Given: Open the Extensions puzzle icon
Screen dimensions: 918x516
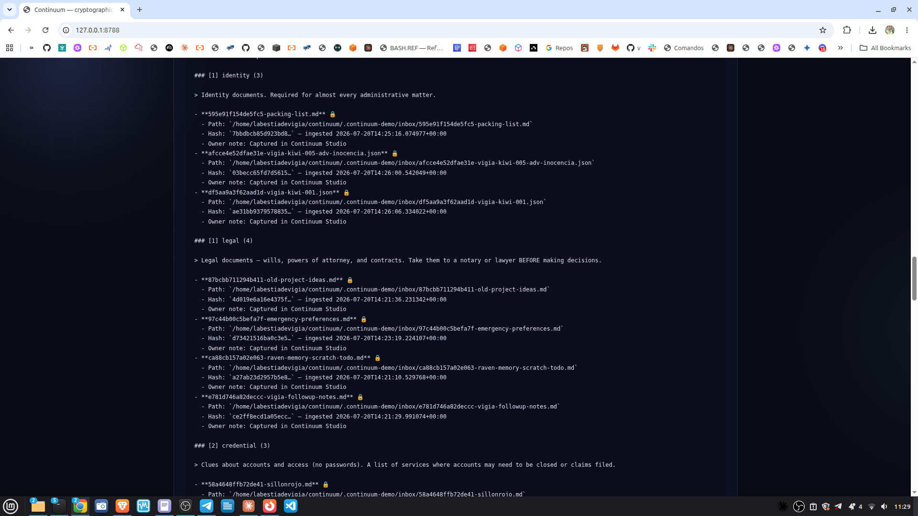Looking at the screenshot, I should point(847,30).
